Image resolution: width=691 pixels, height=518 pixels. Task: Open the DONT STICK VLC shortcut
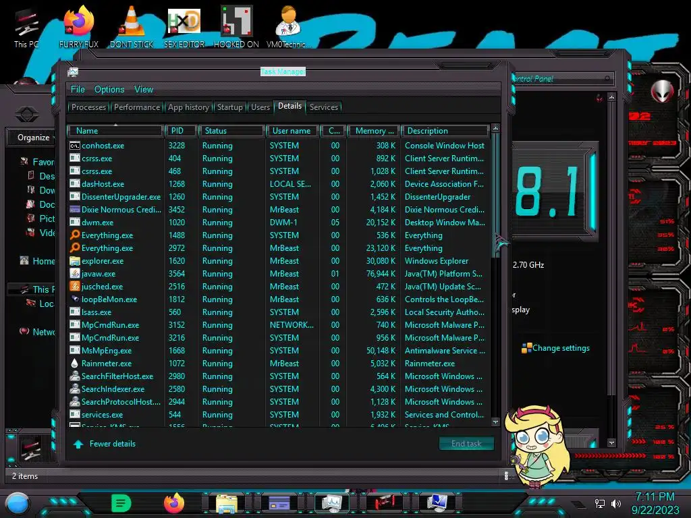[x=132, y=27]
